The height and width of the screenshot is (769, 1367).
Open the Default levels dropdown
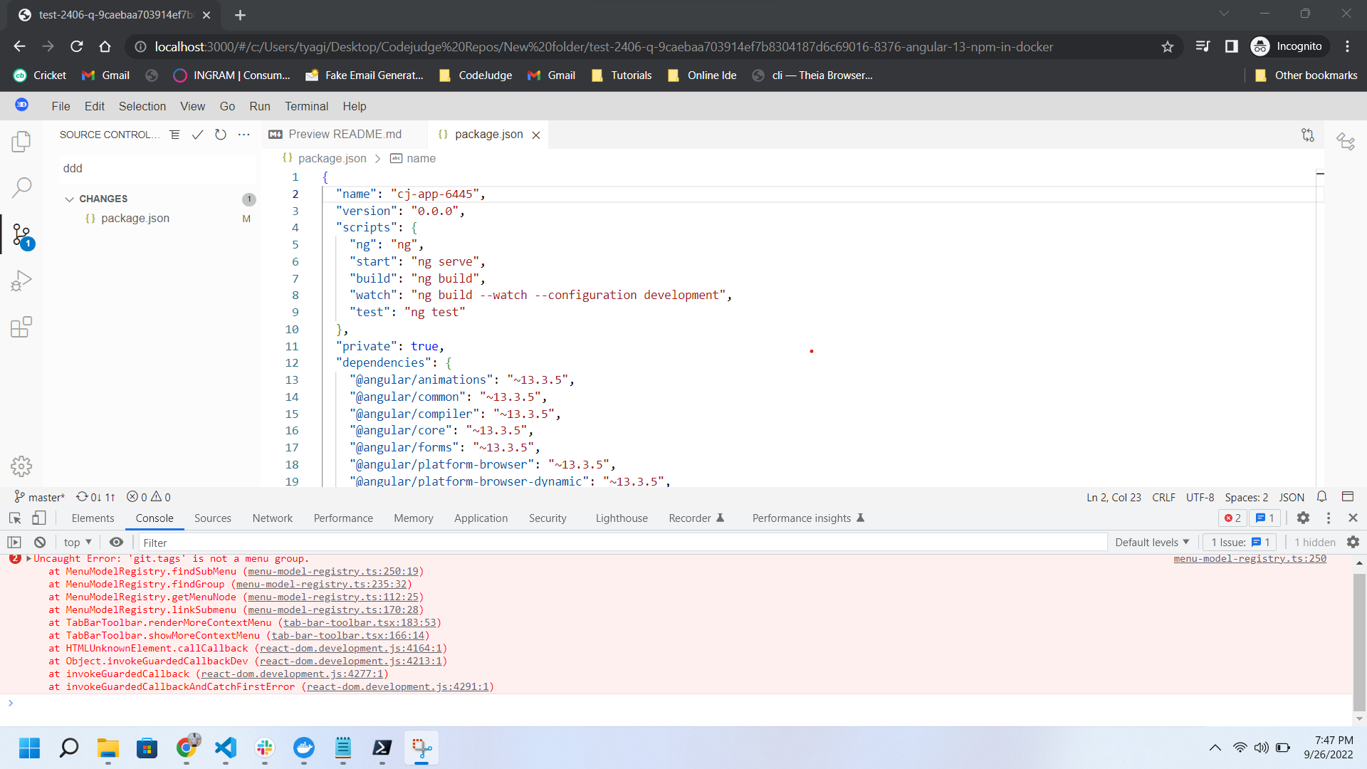(x=1151, y=542)
